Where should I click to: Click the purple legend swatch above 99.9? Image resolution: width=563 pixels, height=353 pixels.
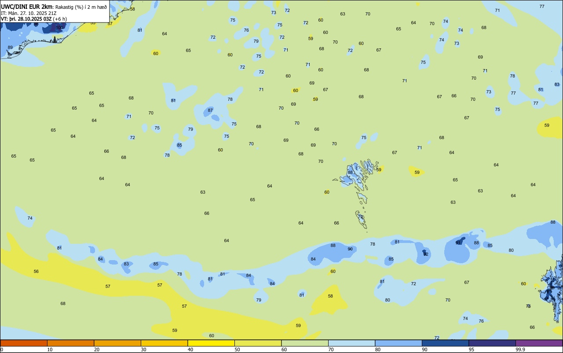pyautogui.click(x=539, y=343)
